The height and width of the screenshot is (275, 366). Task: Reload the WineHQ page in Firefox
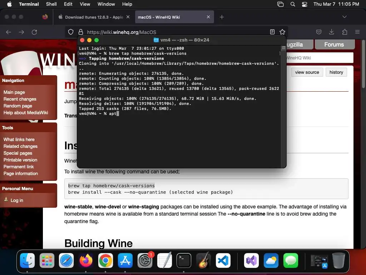pos(34,32)
